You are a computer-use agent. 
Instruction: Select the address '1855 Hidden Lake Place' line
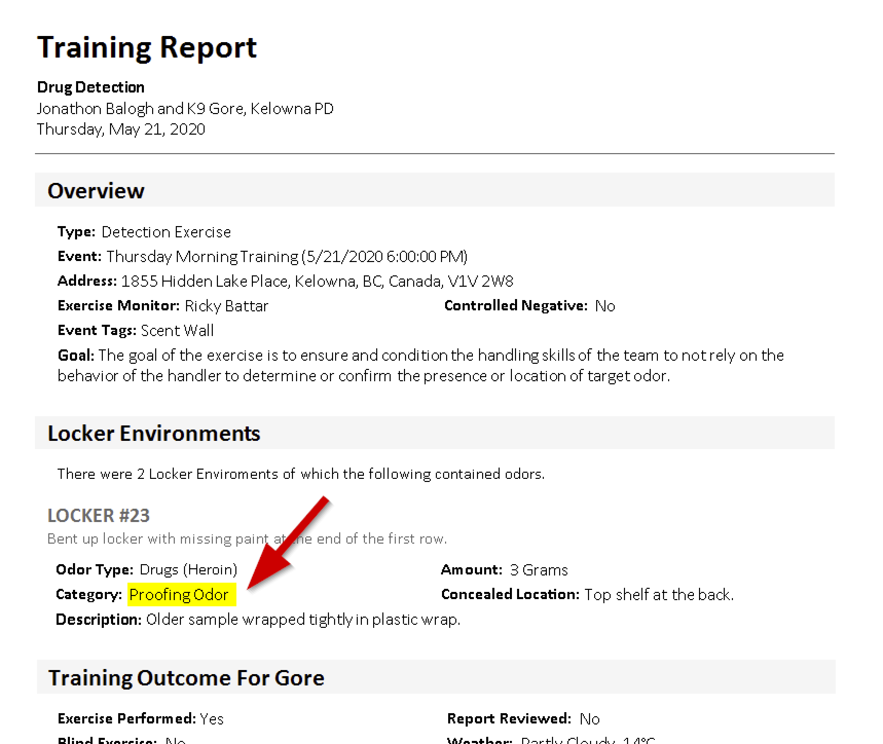click(x=317, y=281)
